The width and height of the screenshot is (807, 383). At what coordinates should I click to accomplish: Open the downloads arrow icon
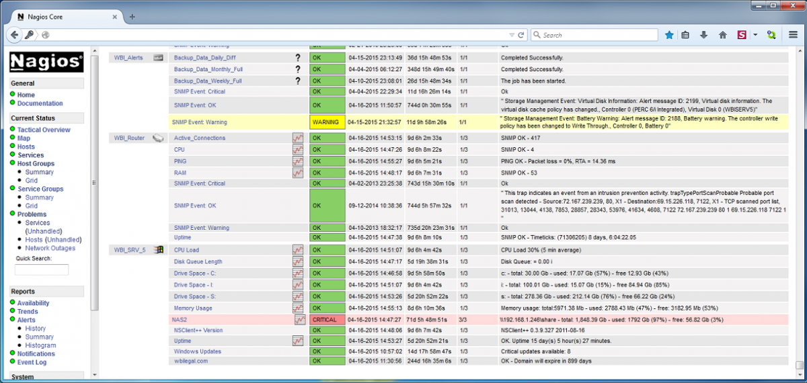[704, 35]
